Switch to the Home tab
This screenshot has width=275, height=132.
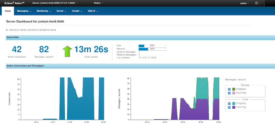coord(8,11)
